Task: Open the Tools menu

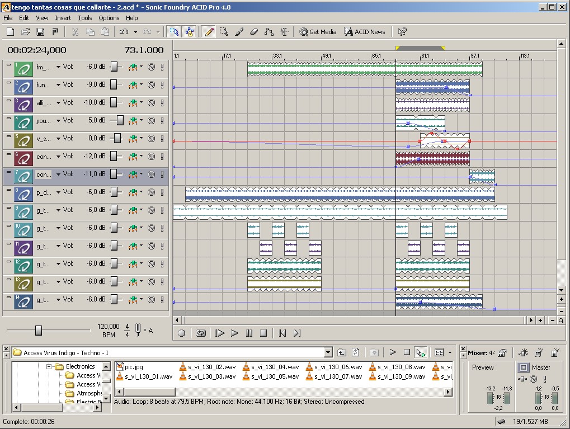Action: tap(84, 18)
